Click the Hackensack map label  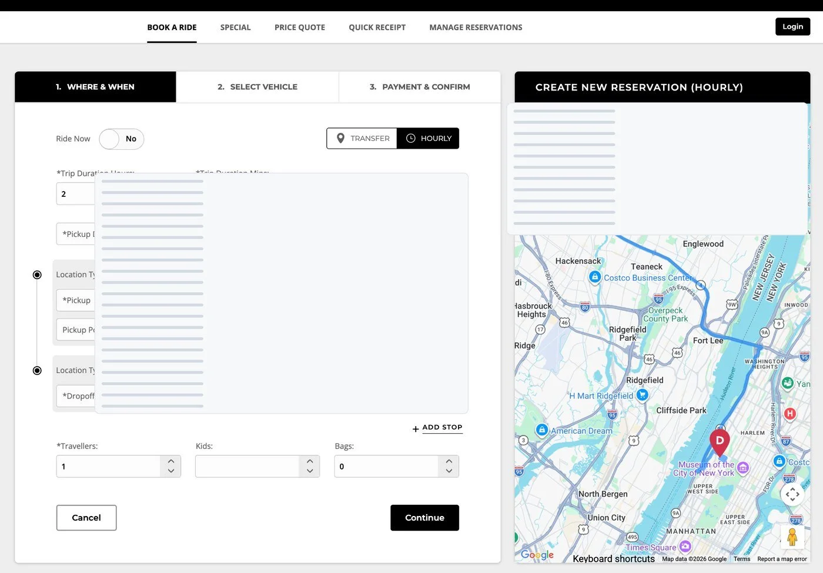click(578, 261)
